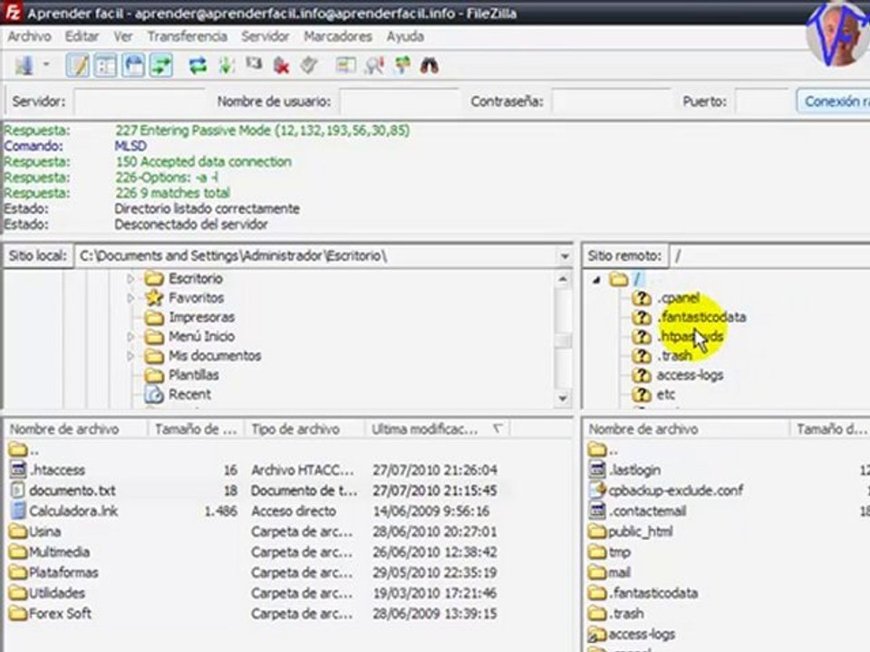Image resolution: width=870 pixels, height=652 pixels.
Task: Open the Editar menu
Action: (x=82, y=36)
